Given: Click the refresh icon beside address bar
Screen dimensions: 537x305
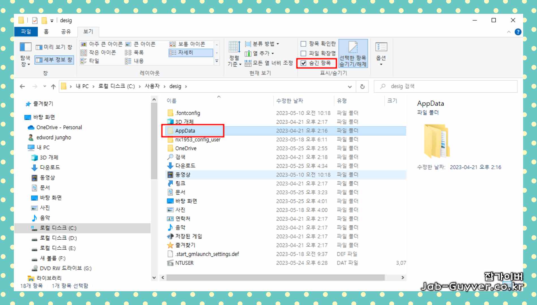Looking at the screenshot, I should click(363, 86).
